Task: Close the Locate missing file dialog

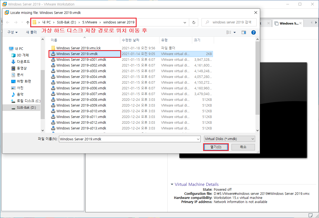Action: [256, 13]
